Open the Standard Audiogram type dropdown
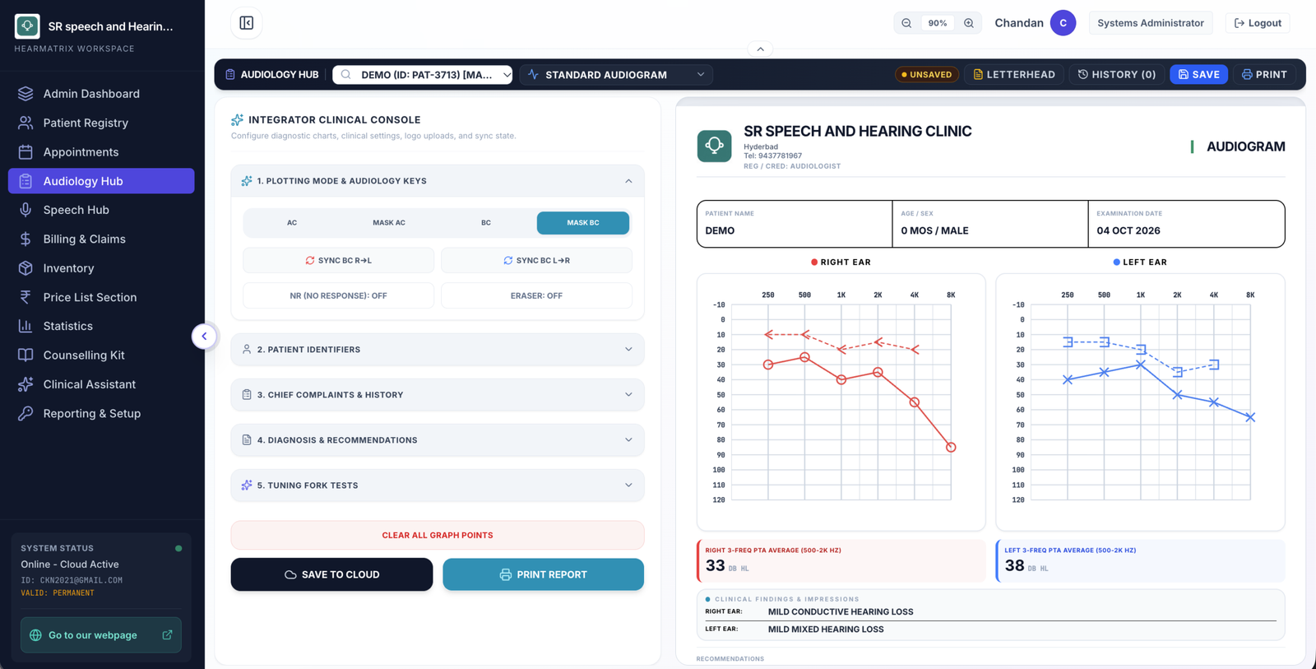 tap(616, 75)
